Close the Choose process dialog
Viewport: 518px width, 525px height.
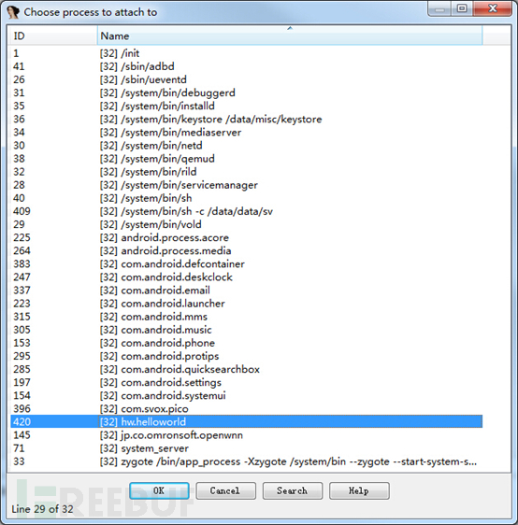(x=493, y=8)
